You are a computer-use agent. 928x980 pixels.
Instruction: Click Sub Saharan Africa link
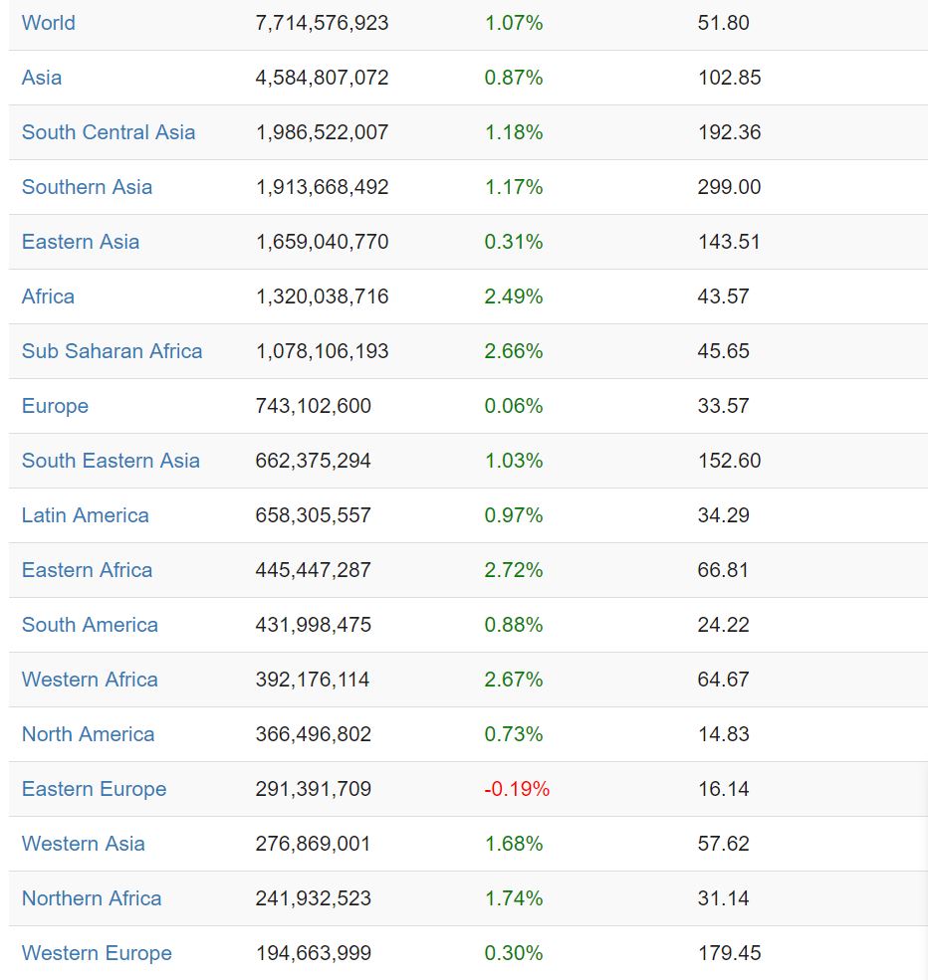[x=112, y=351]
